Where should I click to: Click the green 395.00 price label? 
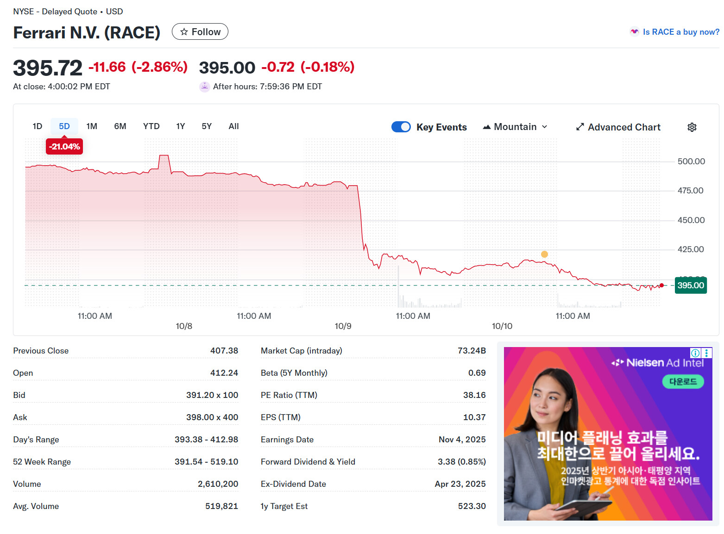pos(690,286)
